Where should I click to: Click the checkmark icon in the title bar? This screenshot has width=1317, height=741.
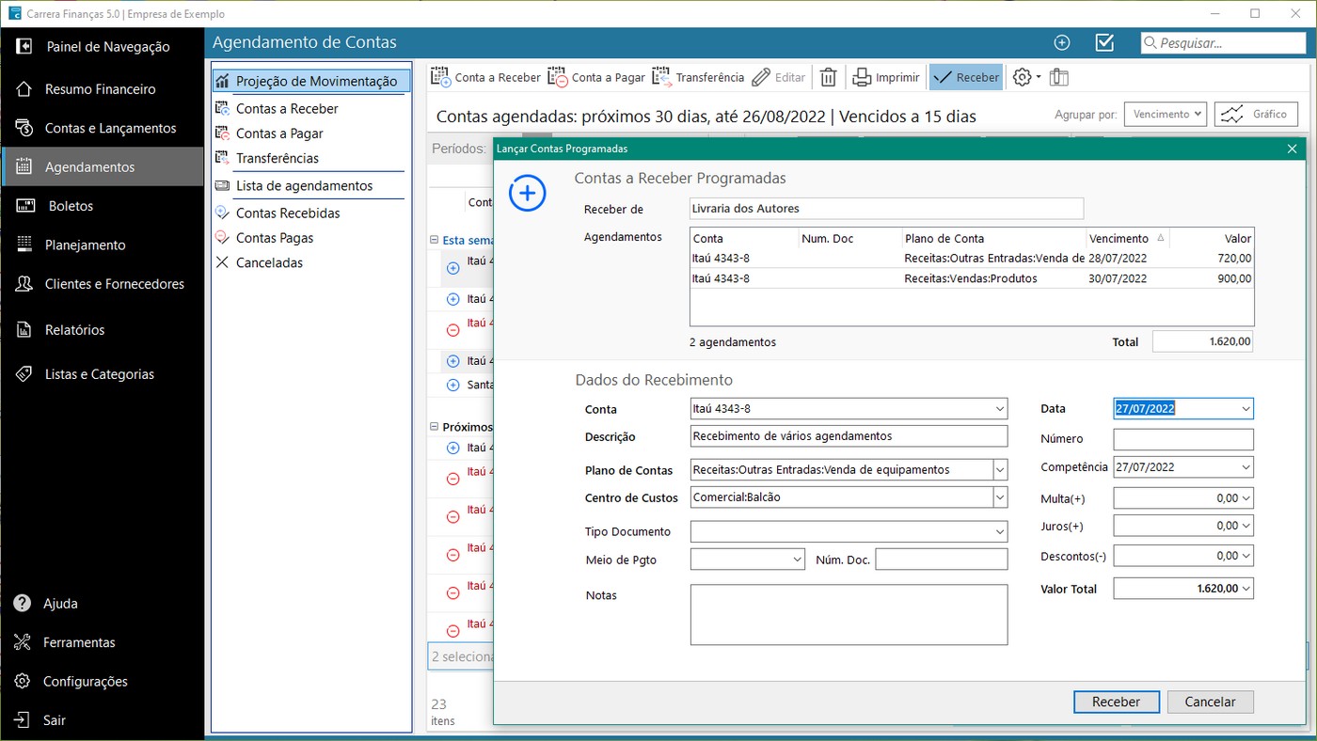click(1104, 42)
